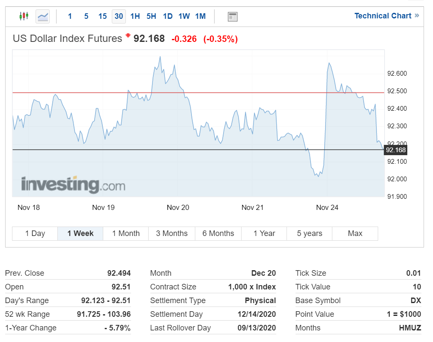Select the 30 minute interval

(119, 16)
